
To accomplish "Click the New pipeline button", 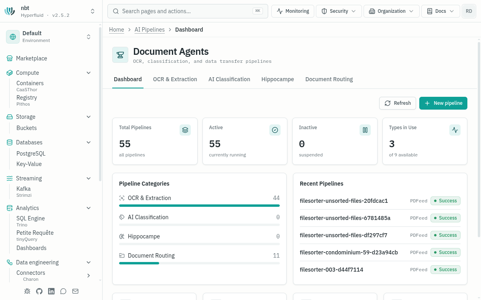I will pyautogui.click(x=443, y=103).
